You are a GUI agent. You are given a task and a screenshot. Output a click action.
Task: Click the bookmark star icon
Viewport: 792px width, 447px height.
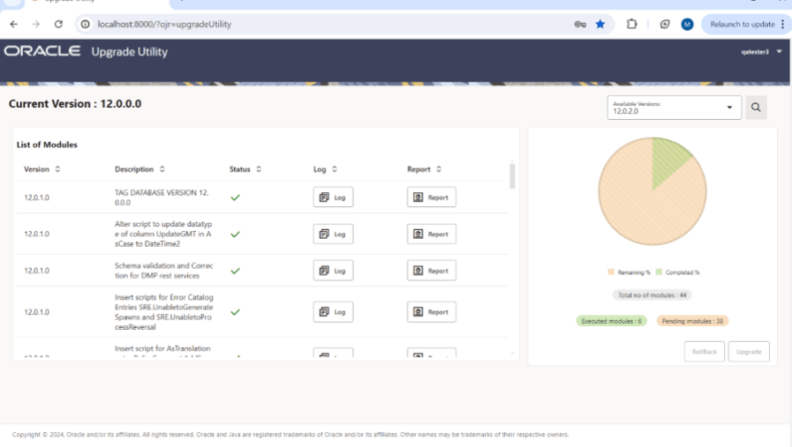tap(600, 24)
